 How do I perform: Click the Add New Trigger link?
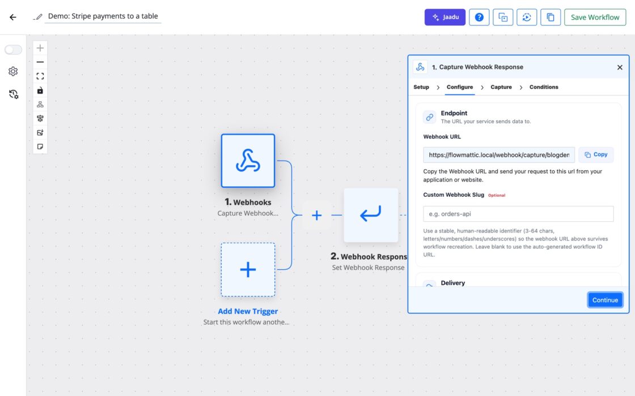point(248,311)
